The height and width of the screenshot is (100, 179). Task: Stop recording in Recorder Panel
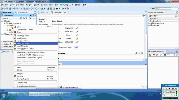pos(170,89)
